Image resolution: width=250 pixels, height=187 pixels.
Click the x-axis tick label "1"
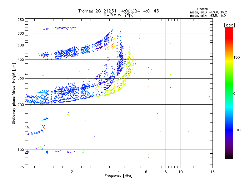25,172
